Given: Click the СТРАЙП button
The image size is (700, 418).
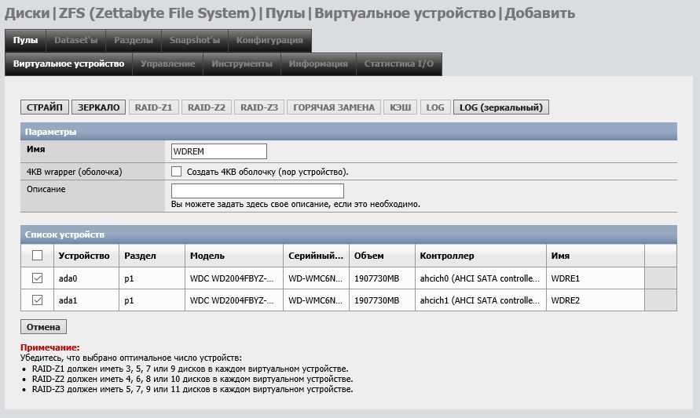Looking at the screenshot, I should pos(45,107).
